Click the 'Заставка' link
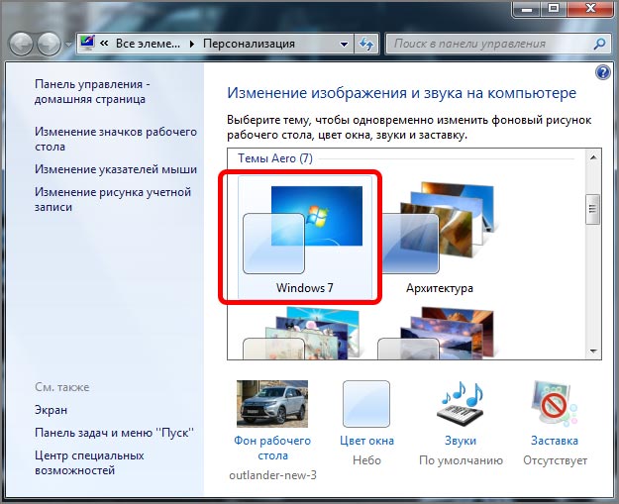 [x=555, y=441]
